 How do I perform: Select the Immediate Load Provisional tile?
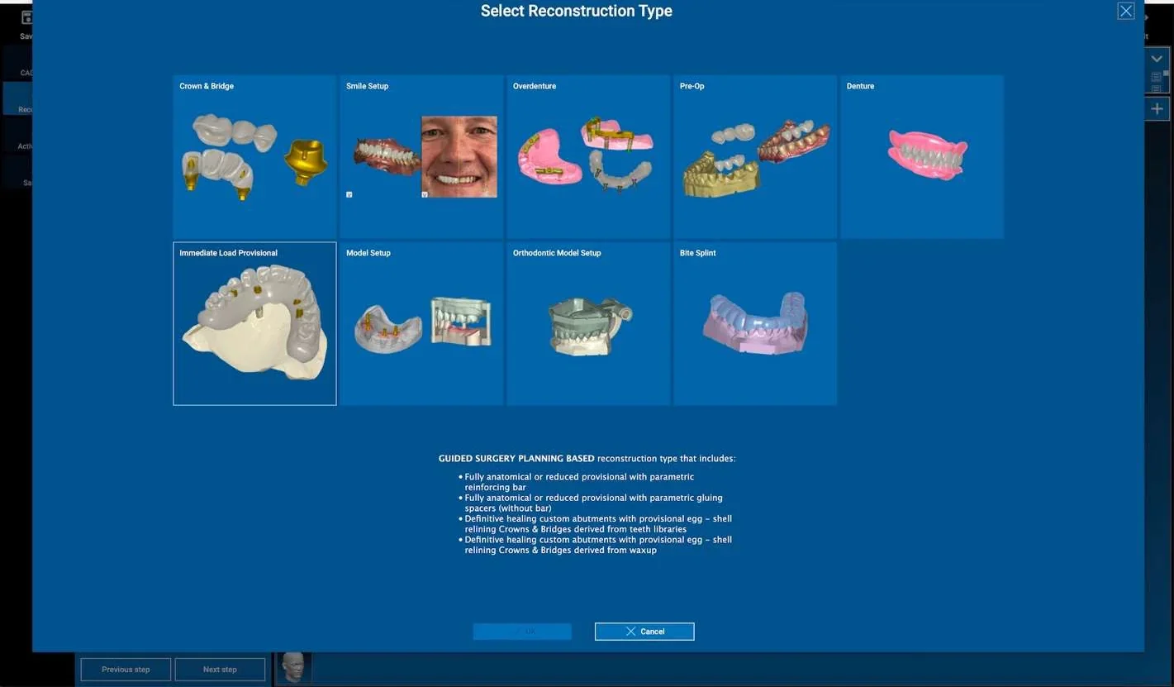coord(254,324)
